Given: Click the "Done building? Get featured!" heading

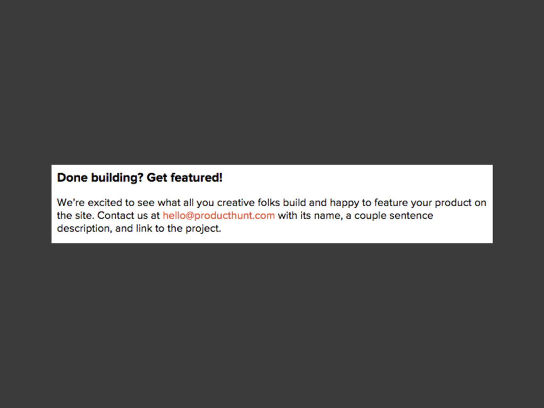Looking at the screenshot, I should 140,177.
